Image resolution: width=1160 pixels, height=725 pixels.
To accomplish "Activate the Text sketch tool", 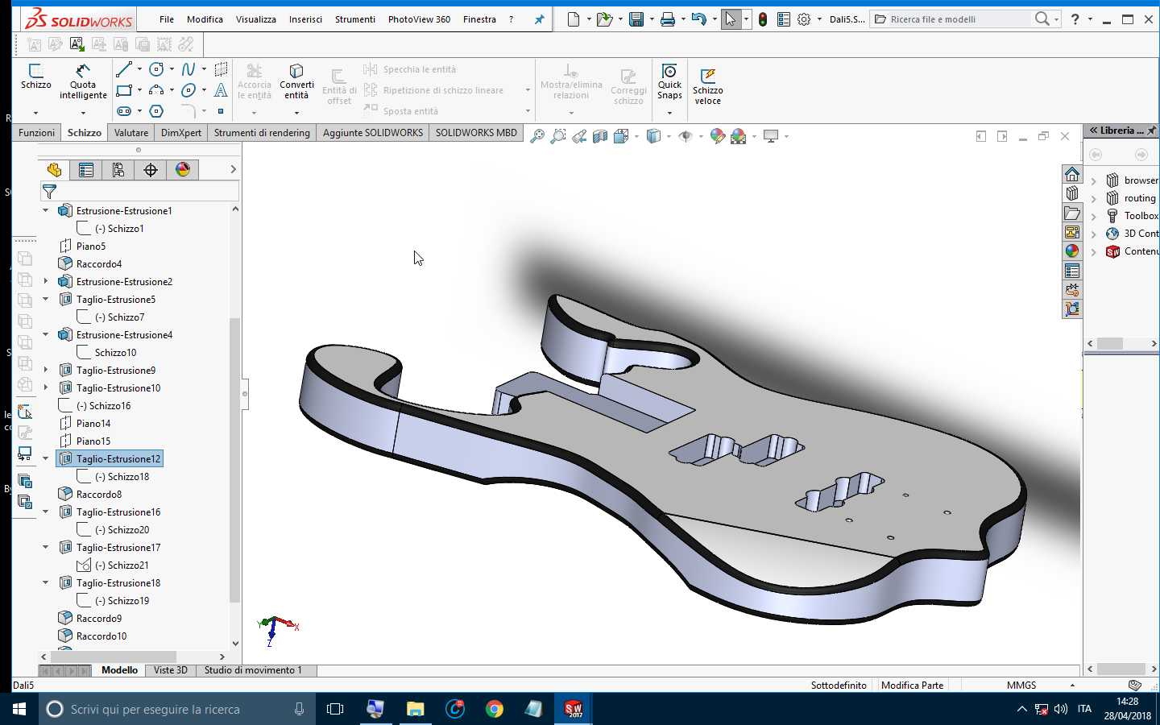I will point(221,90).
